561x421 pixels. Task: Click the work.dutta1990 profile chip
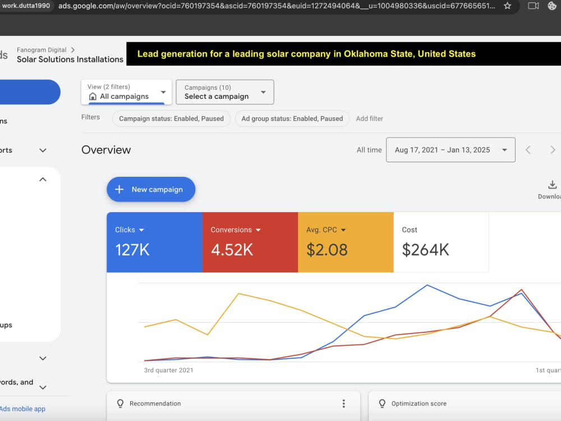[x=26, y=6]
